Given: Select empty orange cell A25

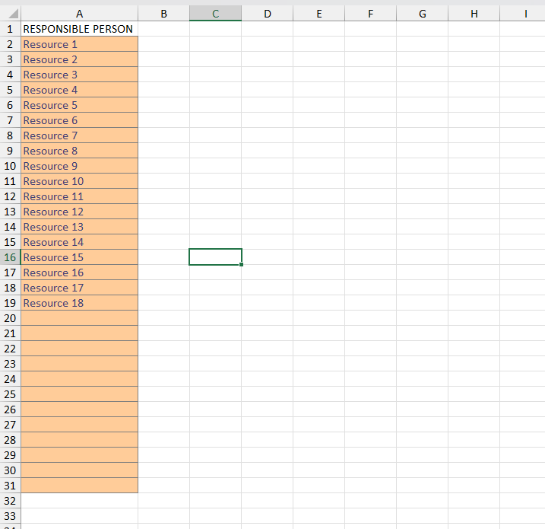Looking at the screenshot, I should coord(80,394).
